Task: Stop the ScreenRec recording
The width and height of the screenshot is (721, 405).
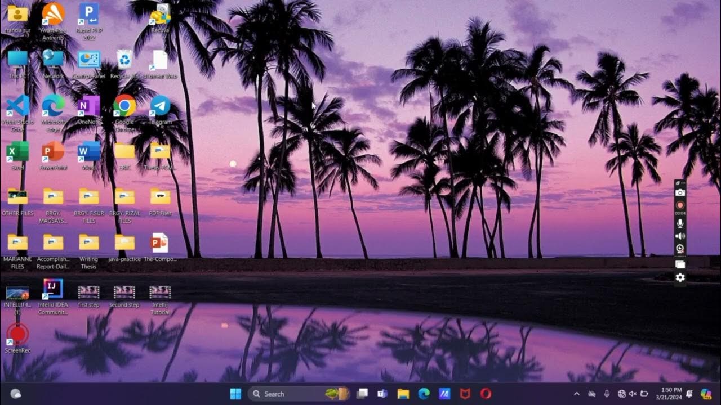Action: coord(680,205)
